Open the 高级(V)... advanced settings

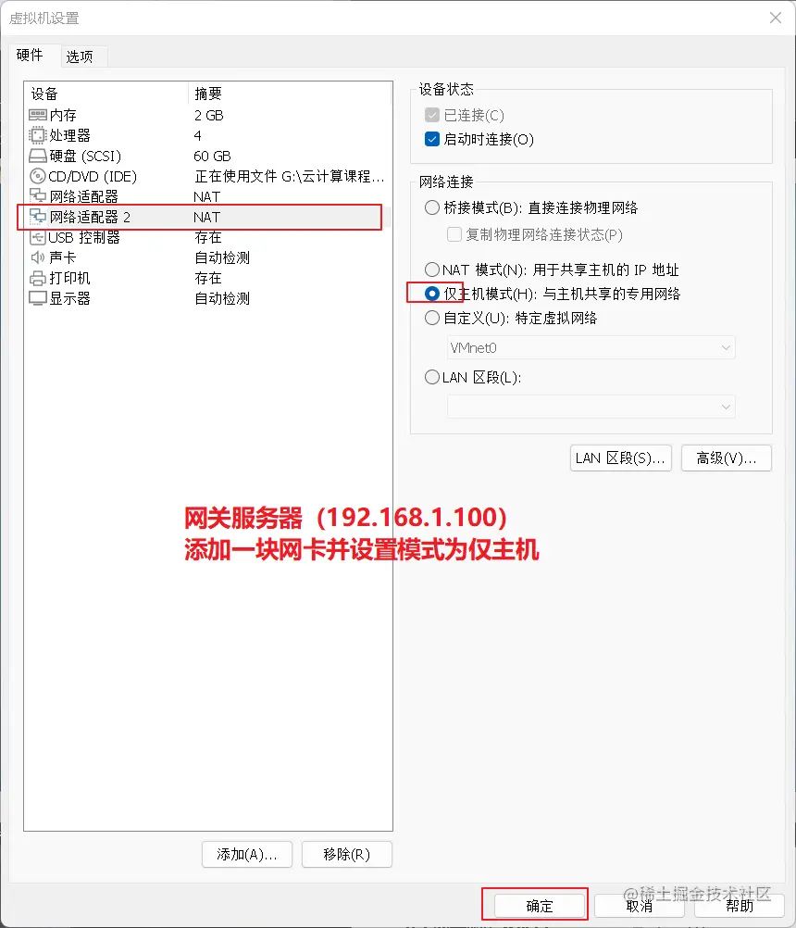tap(727, 458)
